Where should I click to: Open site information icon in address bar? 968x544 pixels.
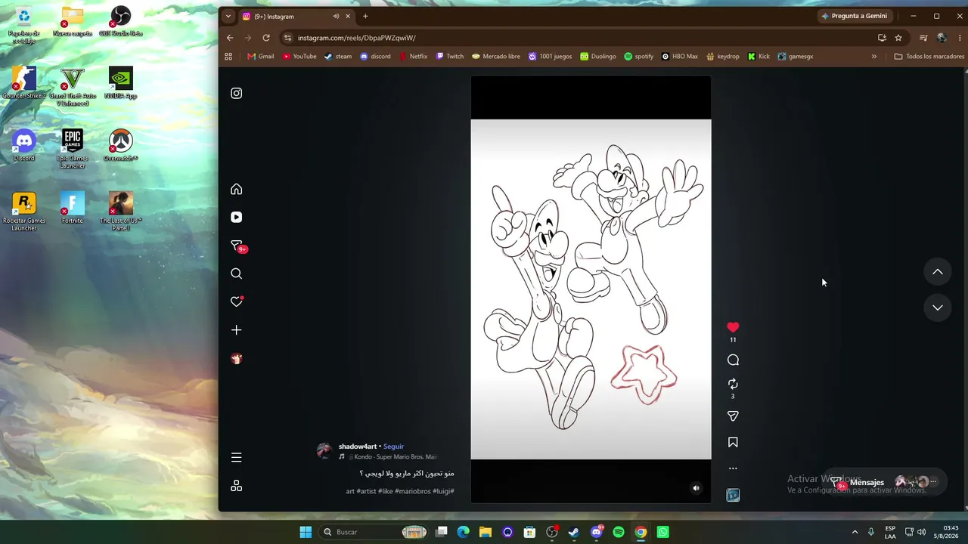click(x=287, y=38)
